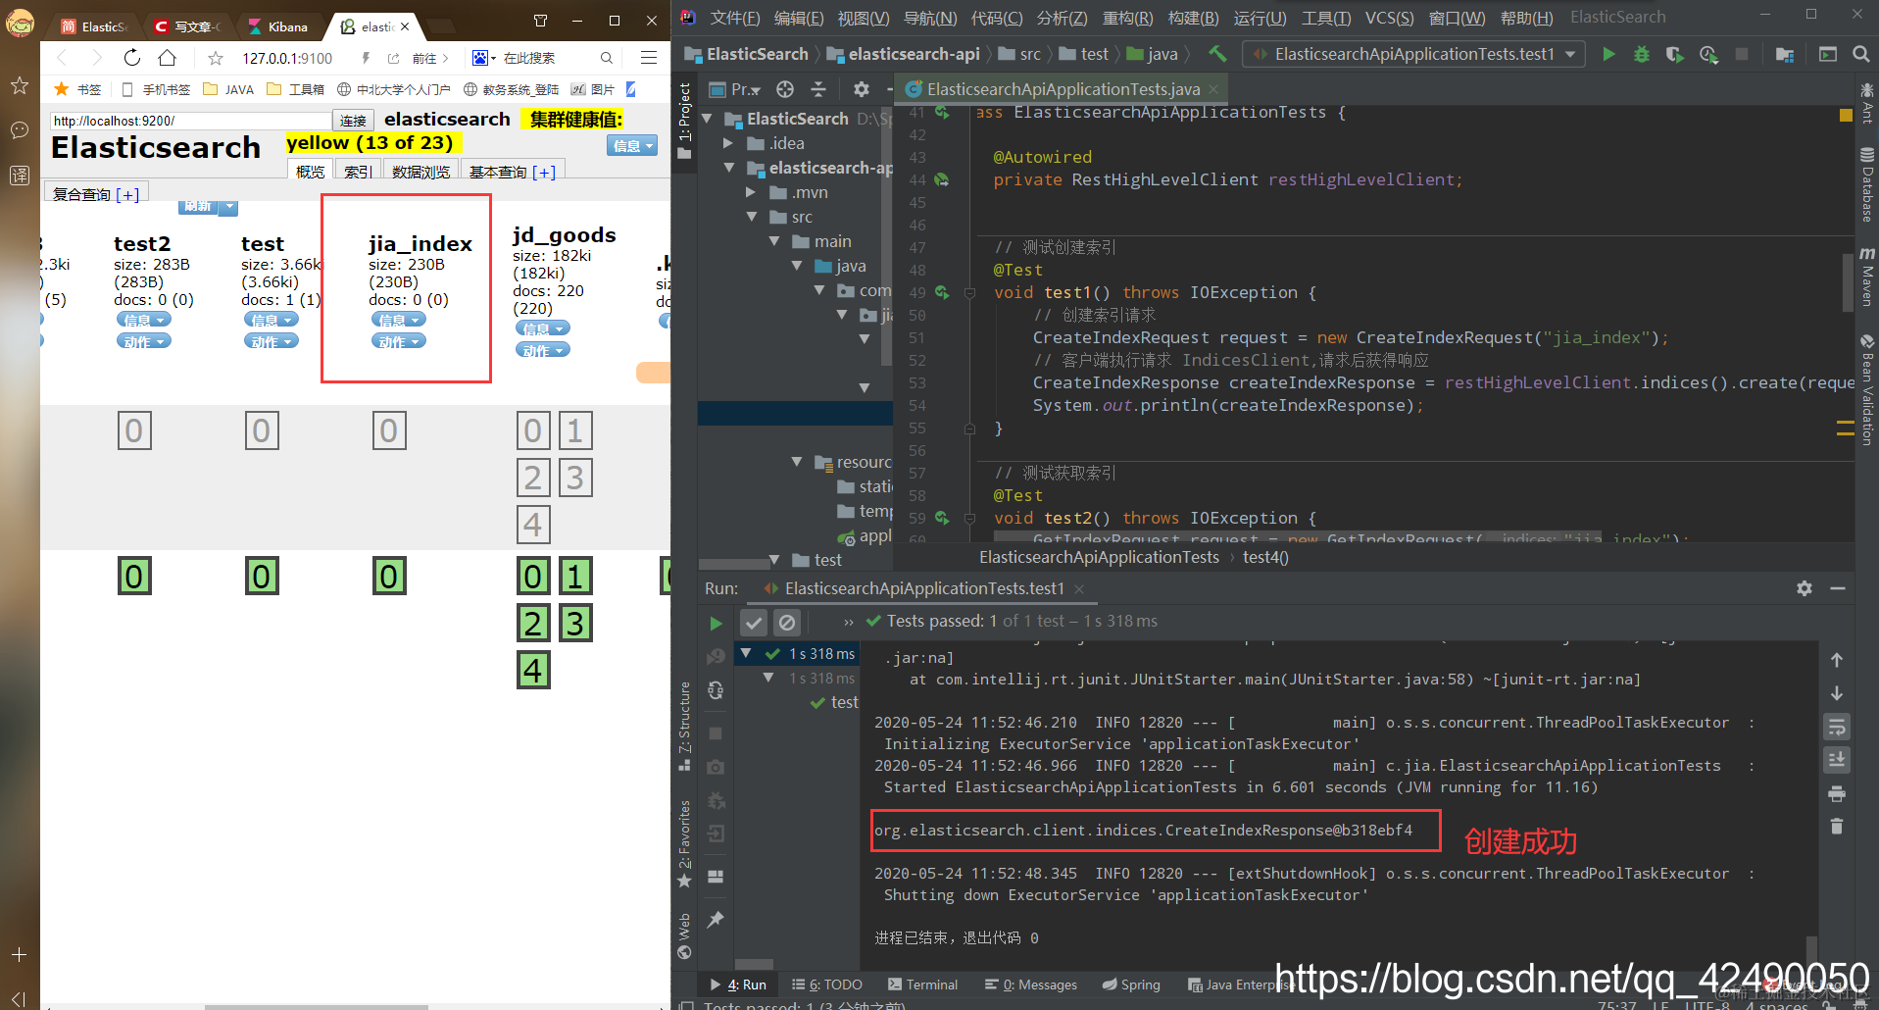Switch to the 索引 tab in elasticsearch-head
Viewport: 1879px width, 1010px height.
pyautogui.click(x=359, y=172)
